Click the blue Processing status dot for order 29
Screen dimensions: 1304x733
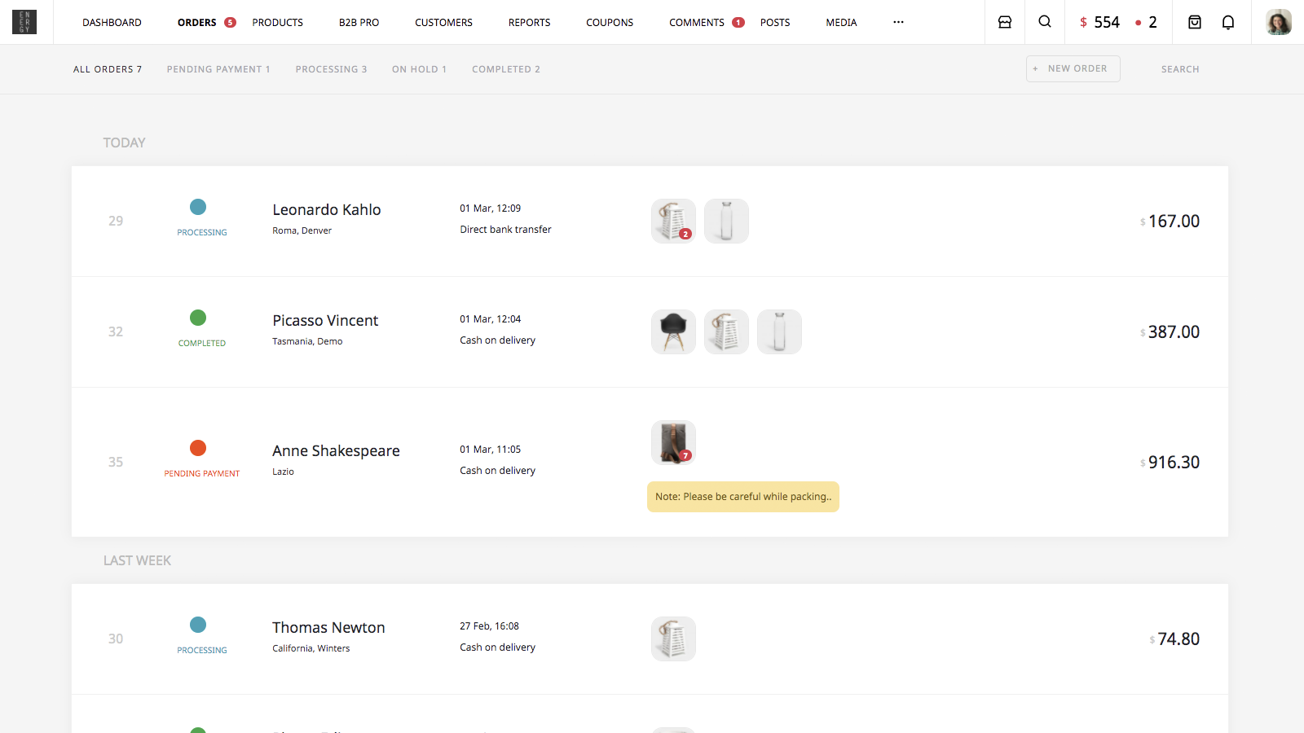tap(198, 207)
